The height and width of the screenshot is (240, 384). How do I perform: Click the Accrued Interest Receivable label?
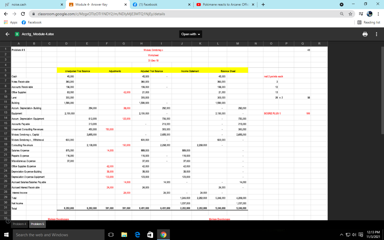click(x=26, y=187)
